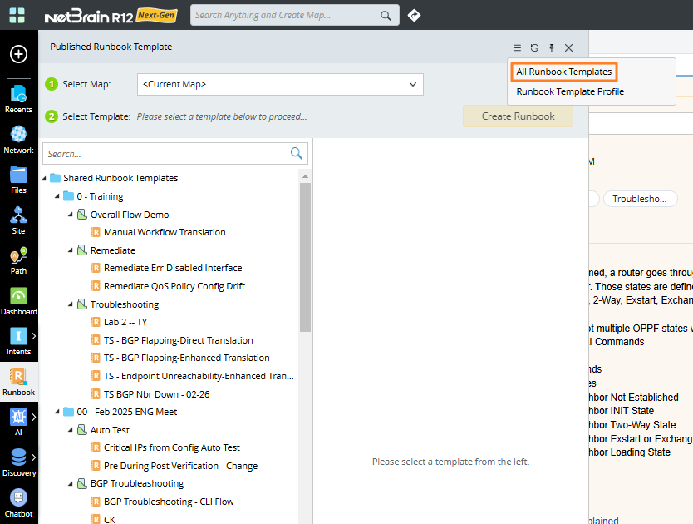
Task: Select Remediate Err-Disabled Interface template
Action: 172,268
